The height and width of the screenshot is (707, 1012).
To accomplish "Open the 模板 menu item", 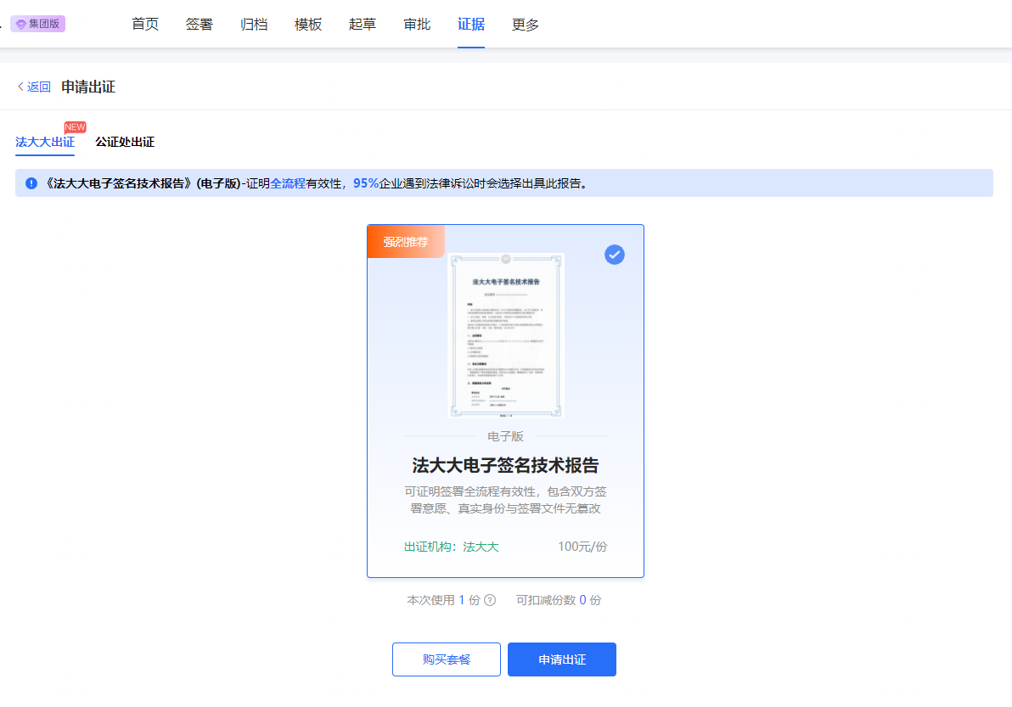I will [x=308, y=25].
